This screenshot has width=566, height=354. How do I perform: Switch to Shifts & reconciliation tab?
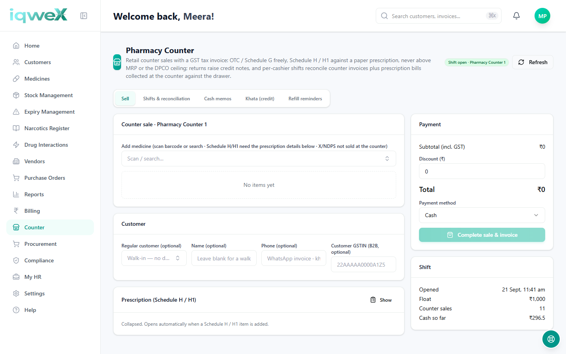tap(167, 99)
